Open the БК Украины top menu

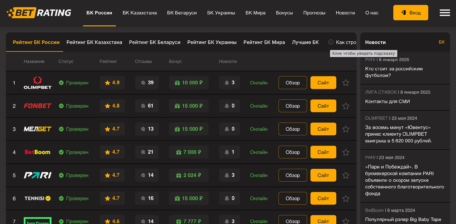click(x=221, y=13)
